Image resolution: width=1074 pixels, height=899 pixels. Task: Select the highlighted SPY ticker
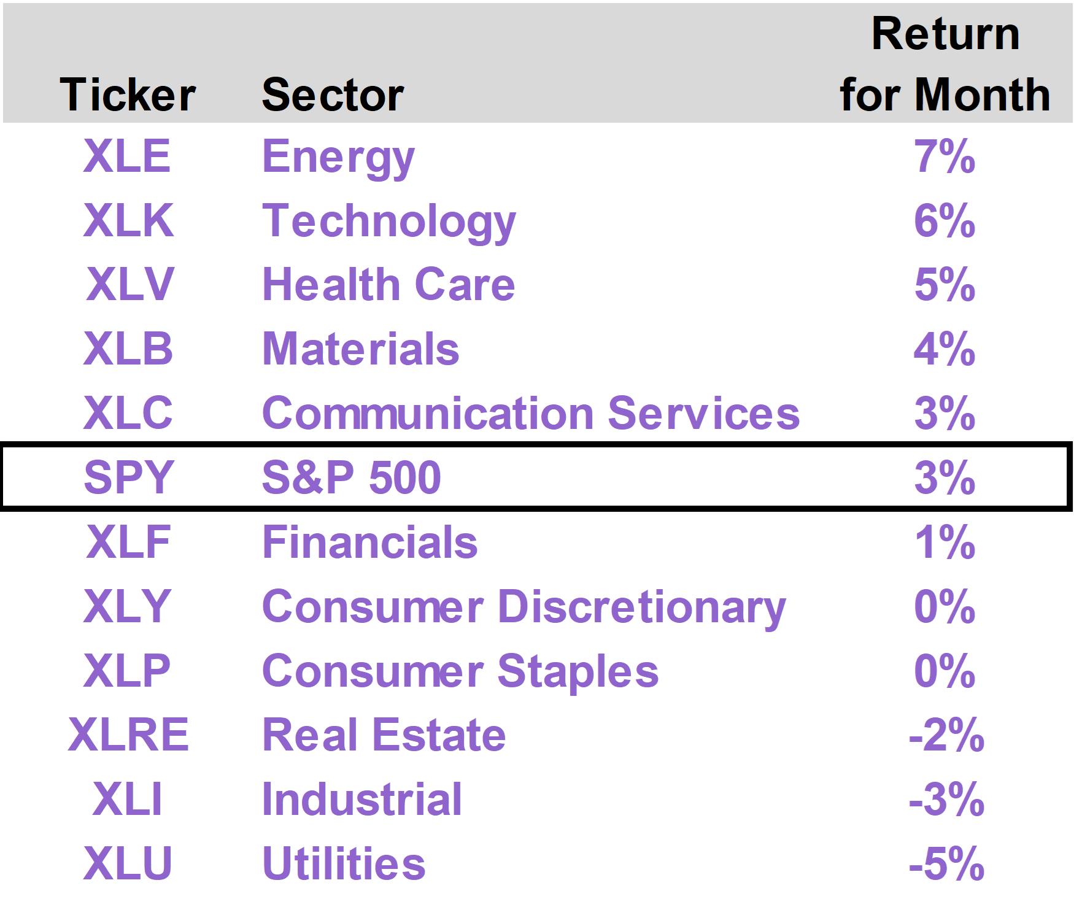129,477
